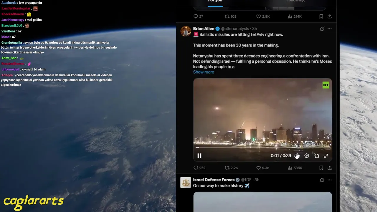Open Brian Allen's profile avatar

click(186, 31)
